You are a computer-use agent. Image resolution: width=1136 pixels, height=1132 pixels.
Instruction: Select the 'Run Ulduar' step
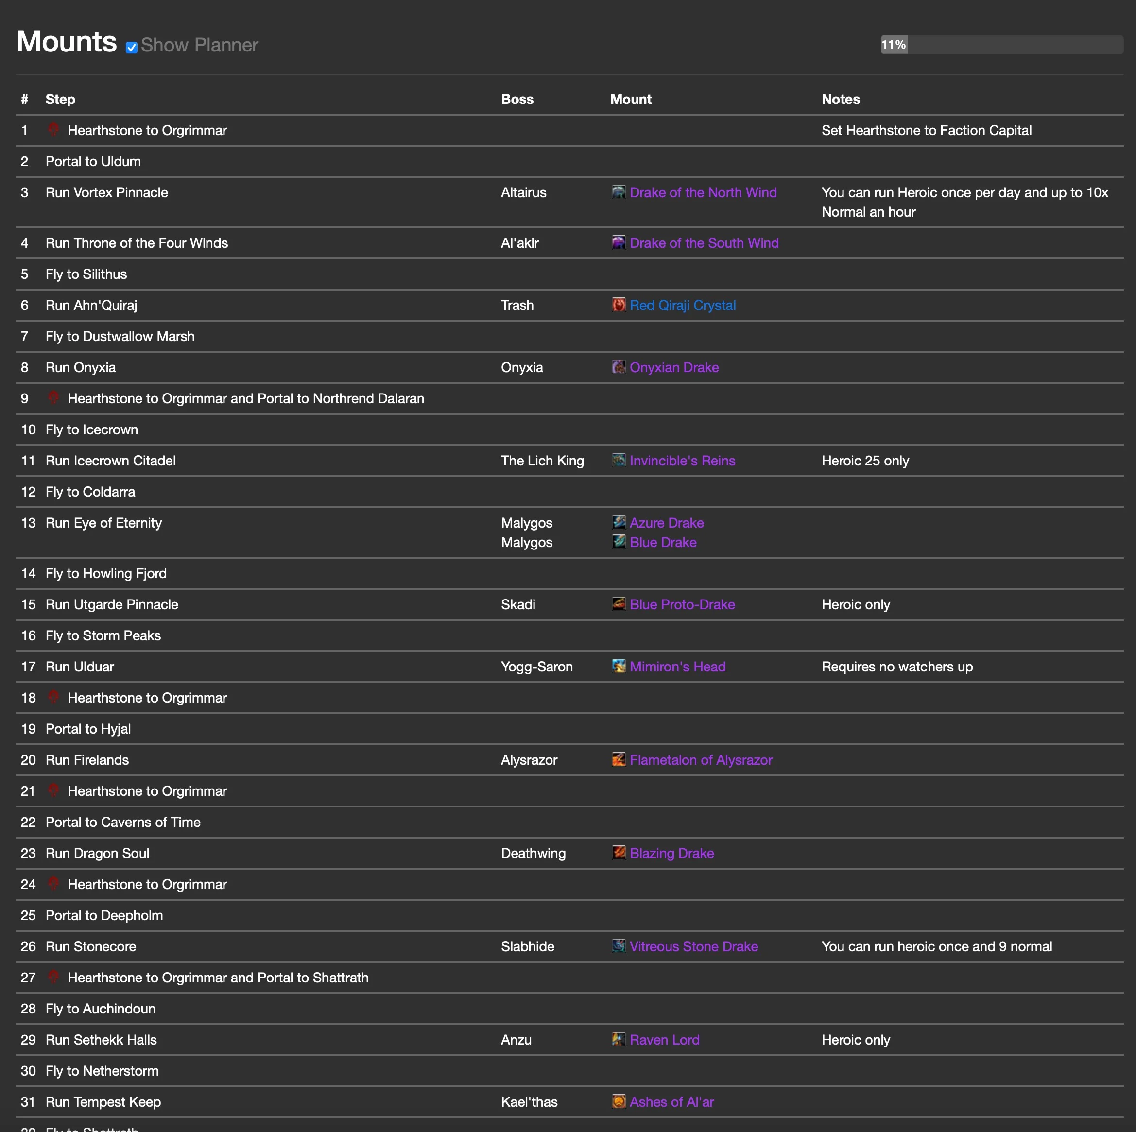point(80,667)
